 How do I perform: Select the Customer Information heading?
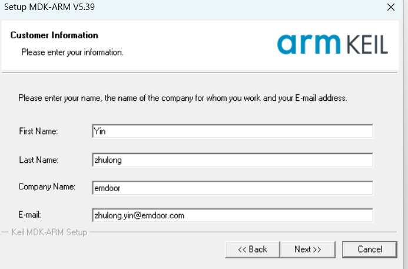[54, 35]
